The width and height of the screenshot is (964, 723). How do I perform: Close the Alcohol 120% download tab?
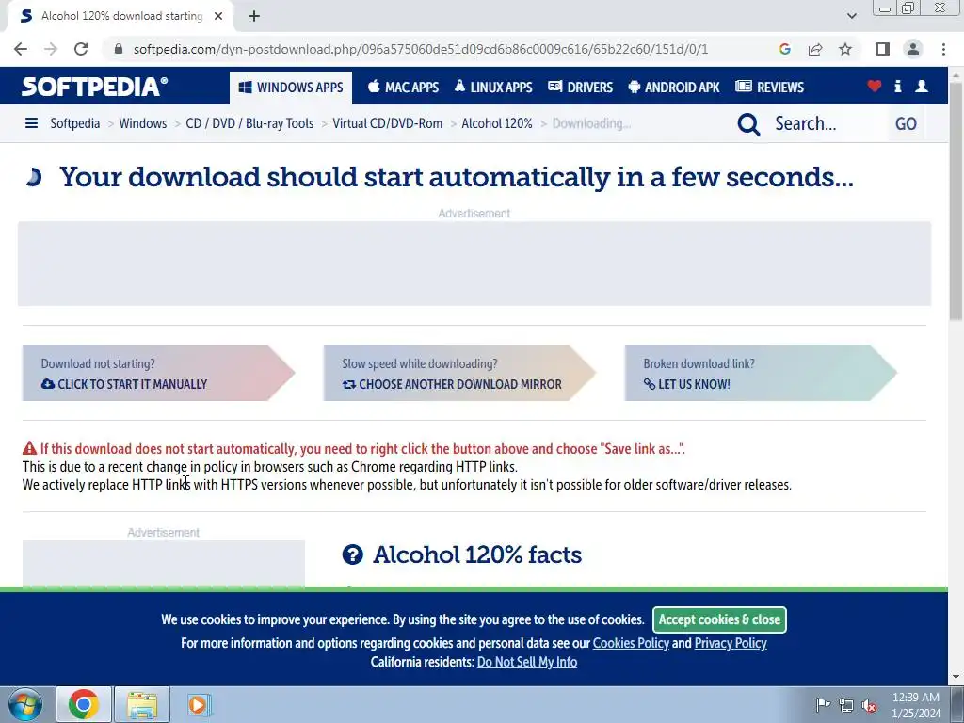[218, 16]
